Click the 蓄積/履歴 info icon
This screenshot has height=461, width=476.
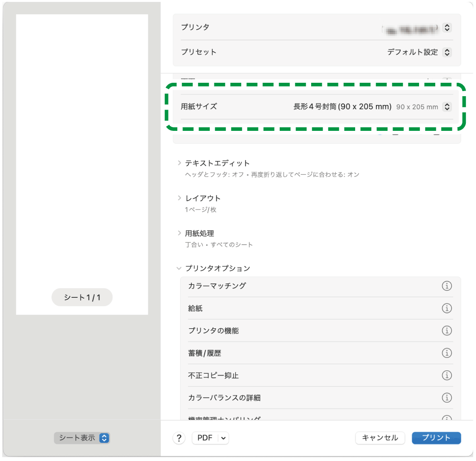(x=447, y=353)
